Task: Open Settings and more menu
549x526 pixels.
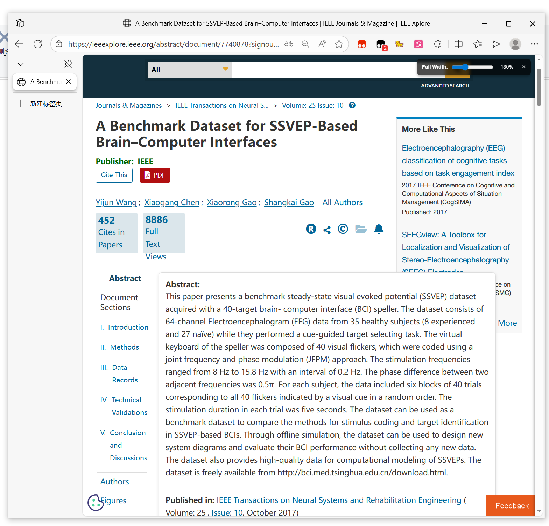Action: [x=534, y=44]
